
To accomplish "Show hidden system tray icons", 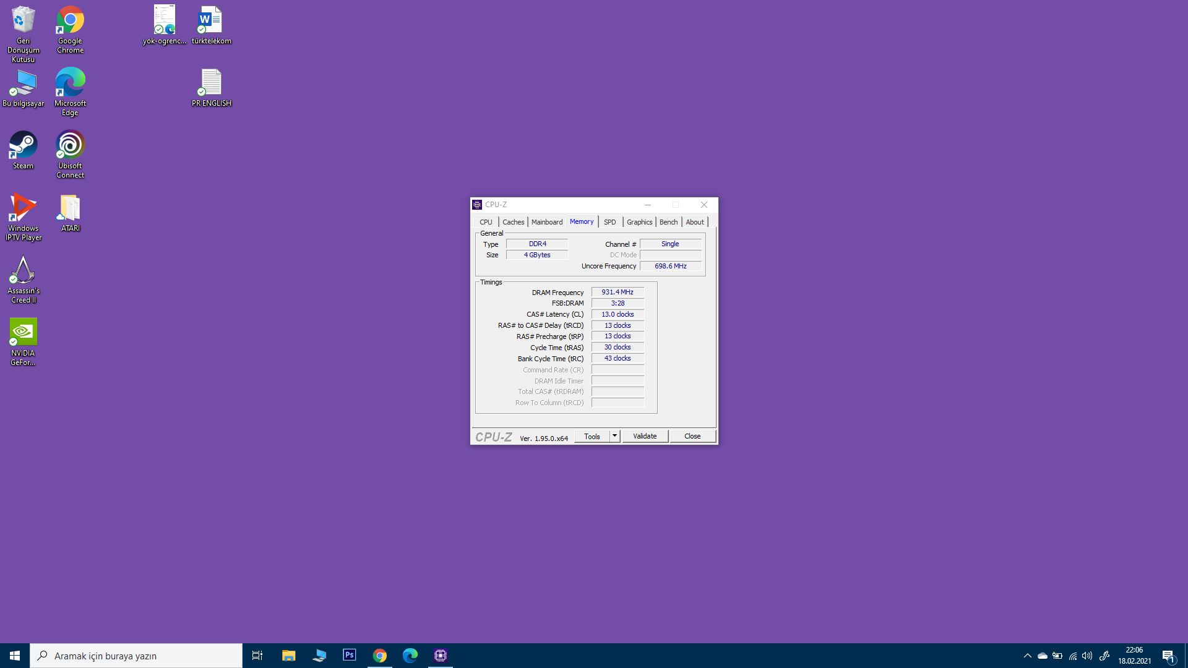I will click(1027, 656).
